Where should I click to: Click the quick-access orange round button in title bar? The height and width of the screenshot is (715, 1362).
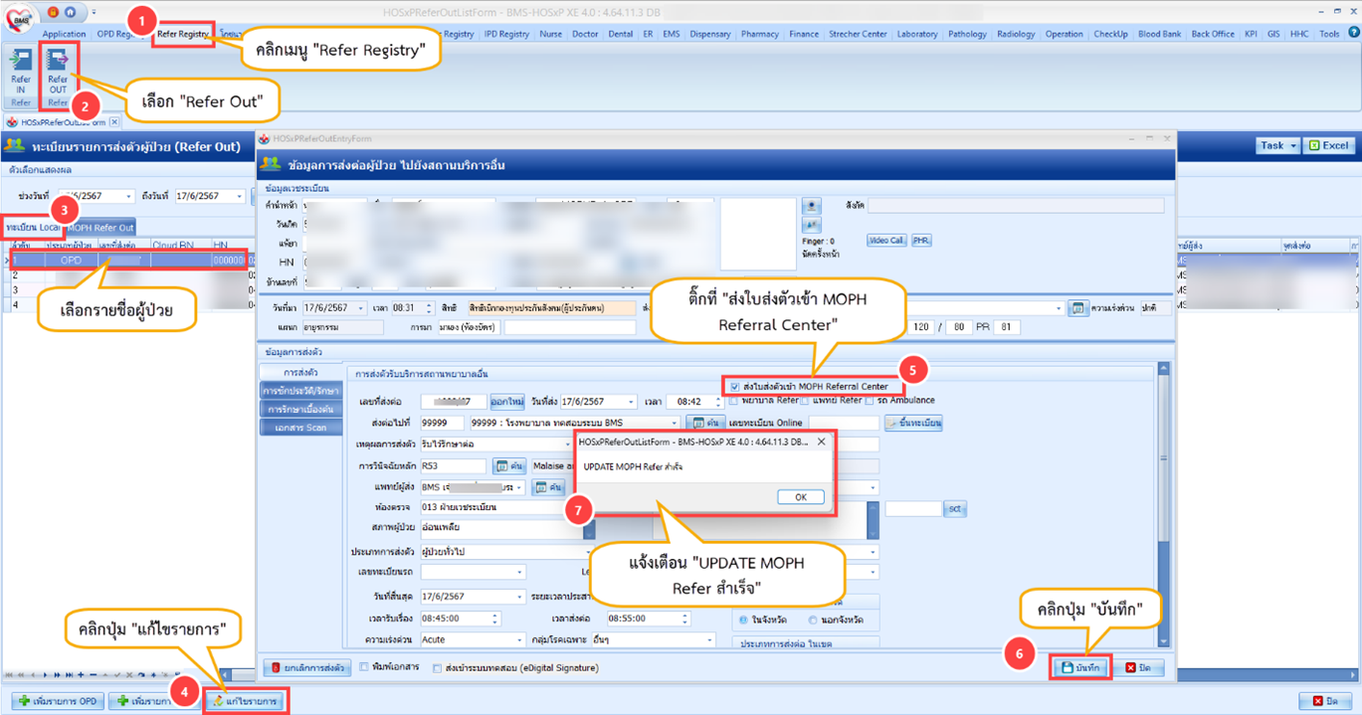[53, 12]
